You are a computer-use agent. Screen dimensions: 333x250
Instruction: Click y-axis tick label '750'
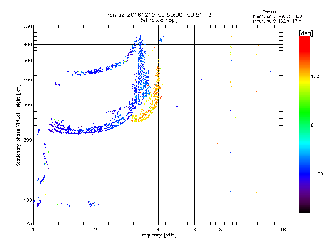[x=27, y=26]
